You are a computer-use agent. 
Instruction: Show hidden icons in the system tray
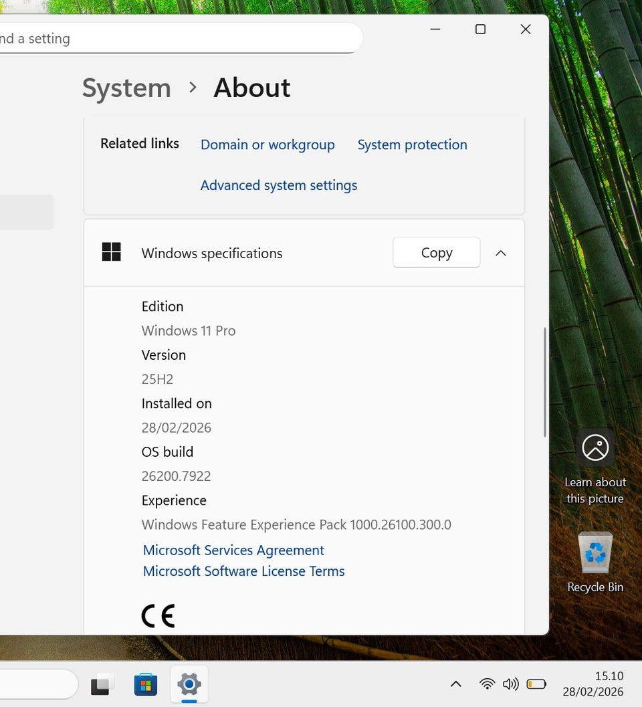455,684
